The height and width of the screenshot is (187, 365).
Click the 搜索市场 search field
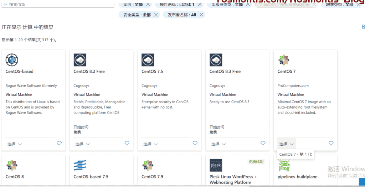coord(58,4)
